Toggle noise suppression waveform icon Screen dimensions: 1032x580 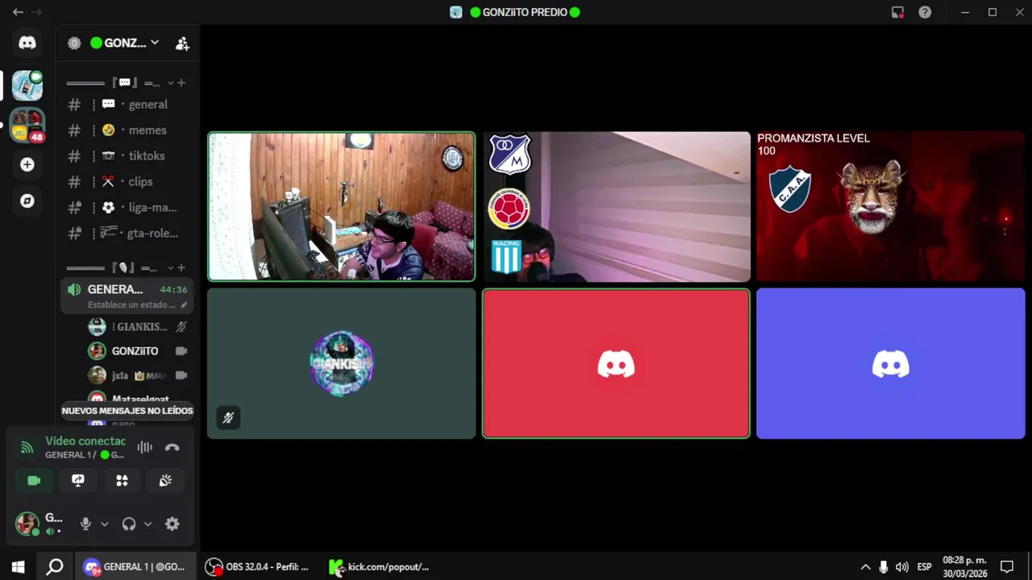[x=144, y=448]
